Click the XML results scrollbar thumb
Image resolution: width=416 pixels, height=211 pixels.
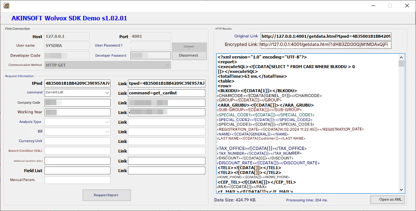click(401, 64)
